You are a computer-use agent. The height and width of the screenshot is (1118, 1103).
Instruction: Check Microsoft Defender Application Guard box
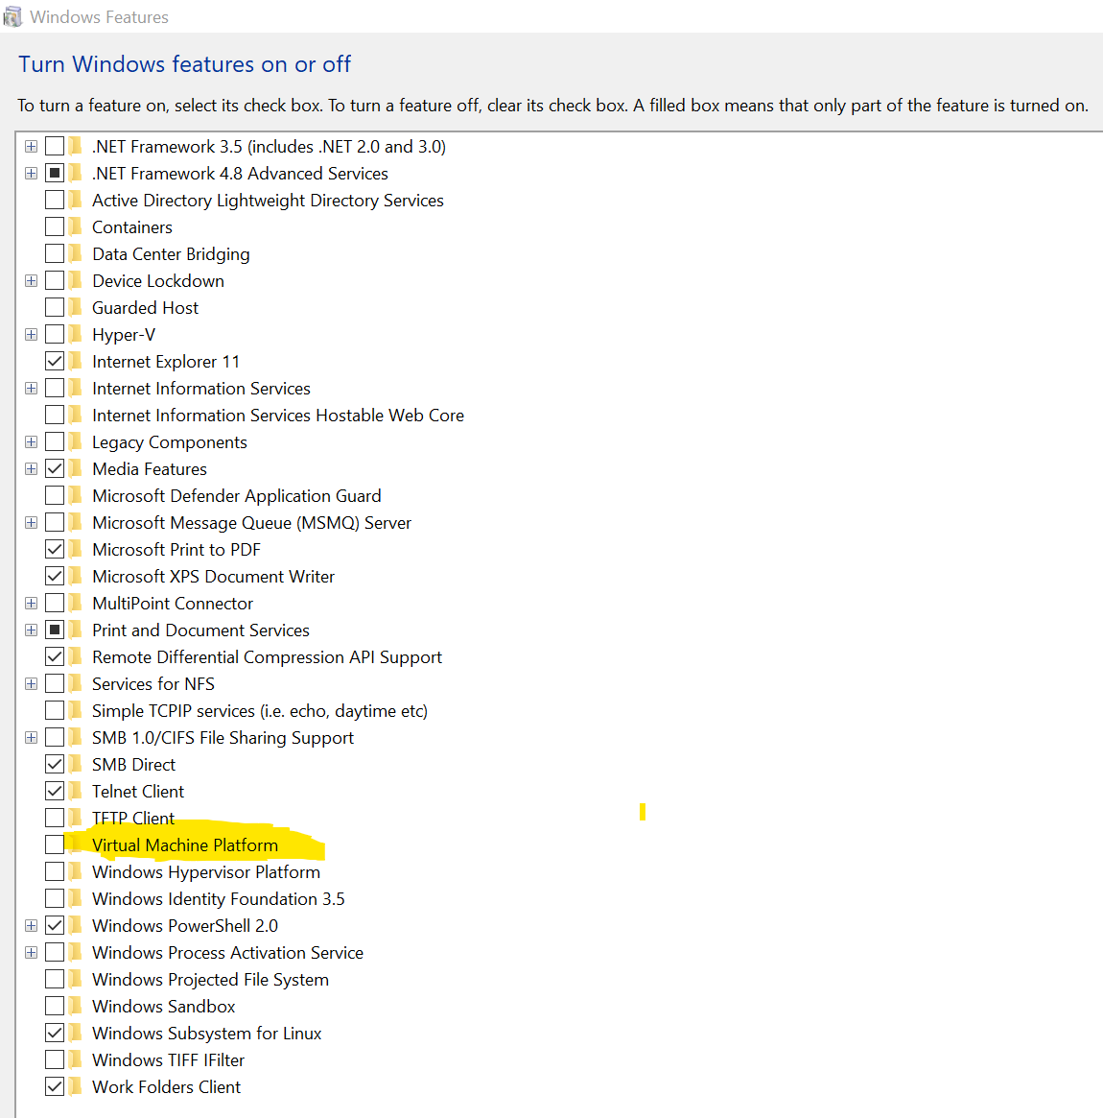pos(55,495)
